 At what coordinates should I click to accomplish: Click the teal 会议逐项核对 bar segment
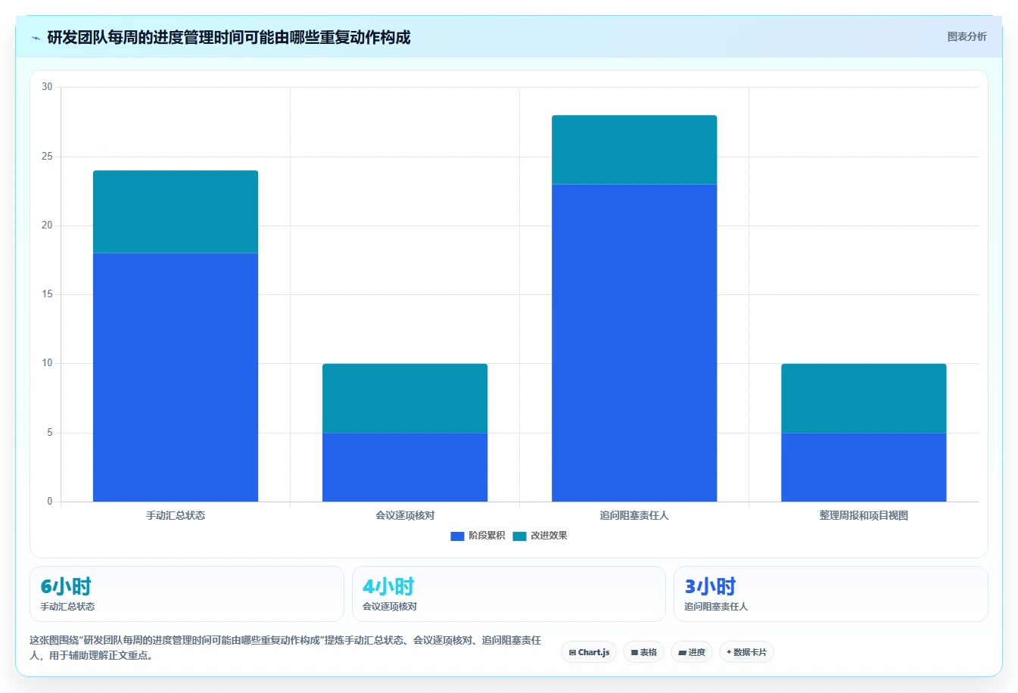pyautogui.click(x=405, y=398)
